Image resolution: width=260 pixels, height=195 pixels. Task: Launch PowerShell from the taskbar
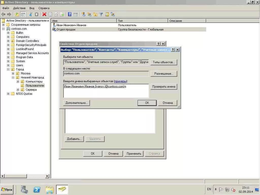[x=37, y=189]
